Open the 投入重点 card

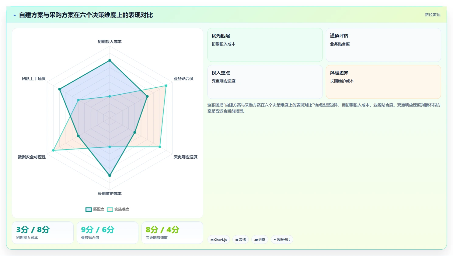click(x=265, y=82)
